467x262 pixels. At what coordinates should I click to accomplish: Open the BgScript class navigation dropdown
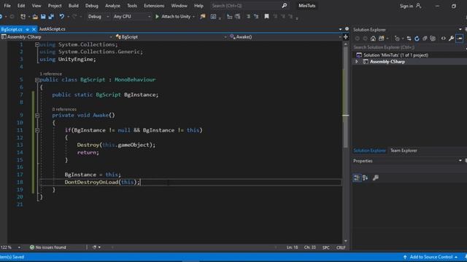[171, 37]
